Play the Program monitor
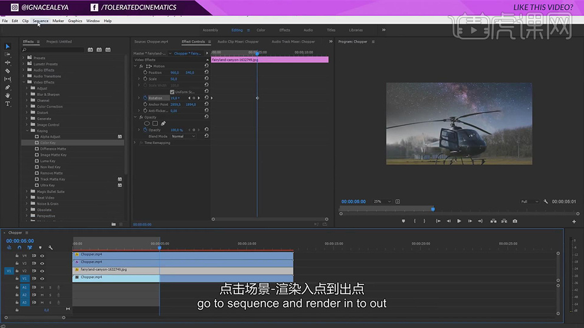584x328 pixels. tap(459, 221)
